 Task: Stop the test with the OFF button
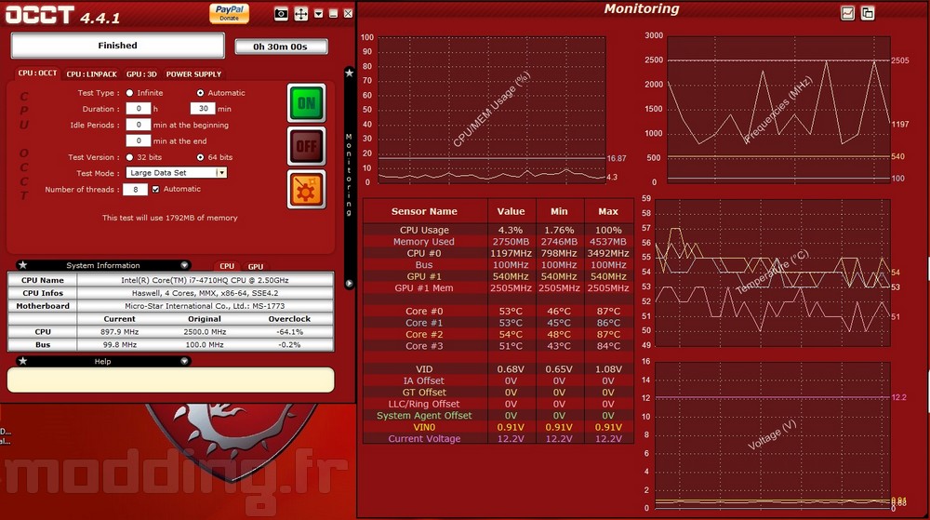click(307, 146)
